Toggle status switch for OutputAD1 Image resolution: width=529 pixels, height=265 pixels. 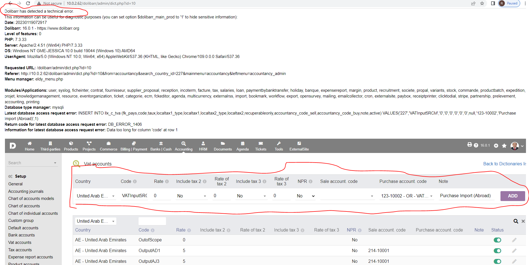click(497, 251)
